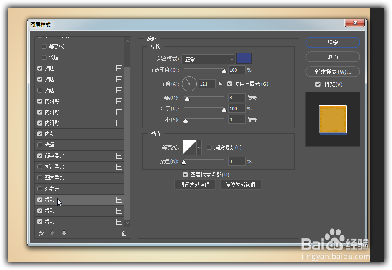Click the 大小 value field showing 4

[237, 120]
